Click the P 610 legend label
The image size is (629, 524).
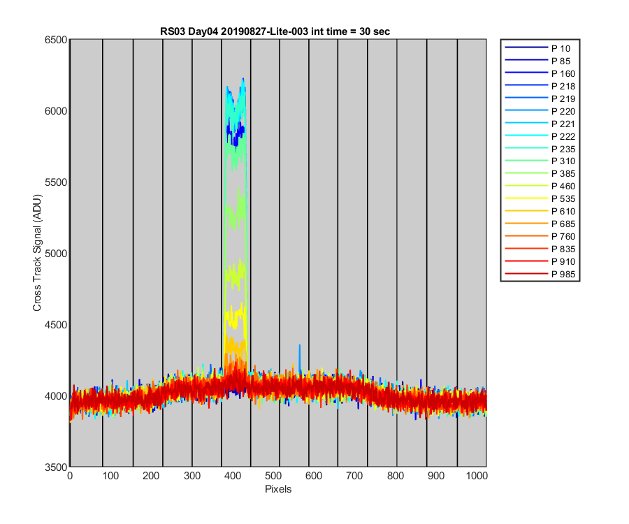563,211
